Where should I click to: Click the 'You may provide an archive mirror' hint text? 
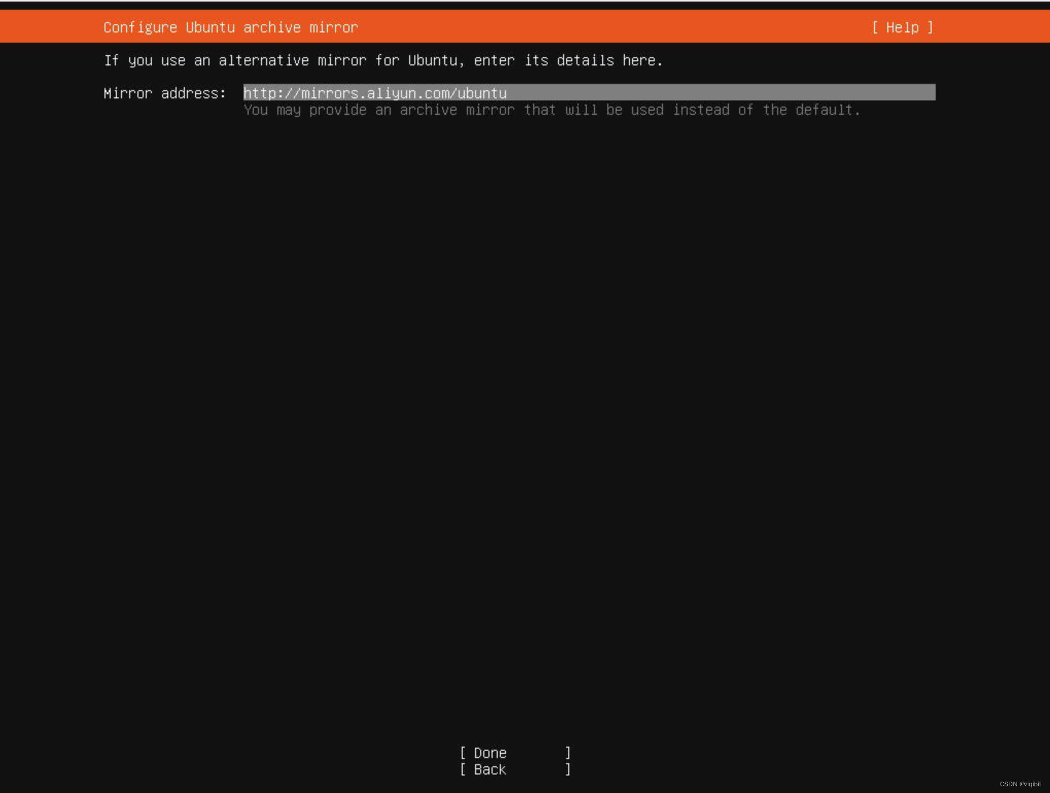pos(552,110)
